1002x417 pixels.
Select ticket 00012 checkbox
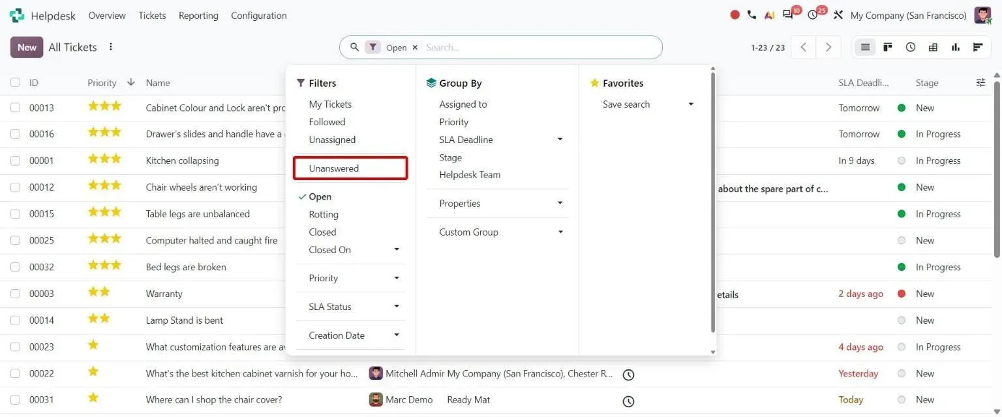tap(15, 187)
